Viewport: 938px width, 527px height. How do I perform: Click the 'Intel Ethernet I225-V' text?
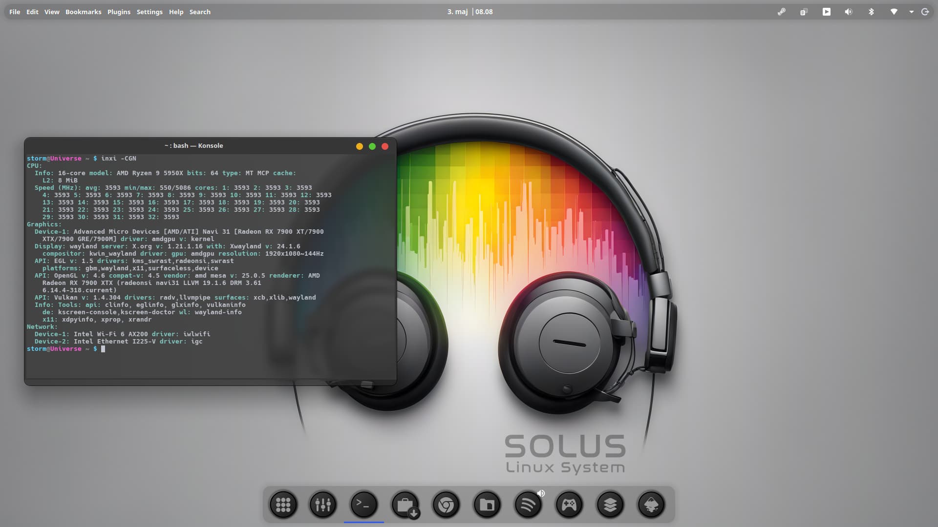(x=115, y=342)
